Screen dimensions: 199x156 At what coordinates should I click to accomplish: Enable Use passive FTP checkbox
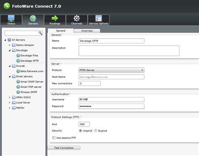[x=54, y=138]
